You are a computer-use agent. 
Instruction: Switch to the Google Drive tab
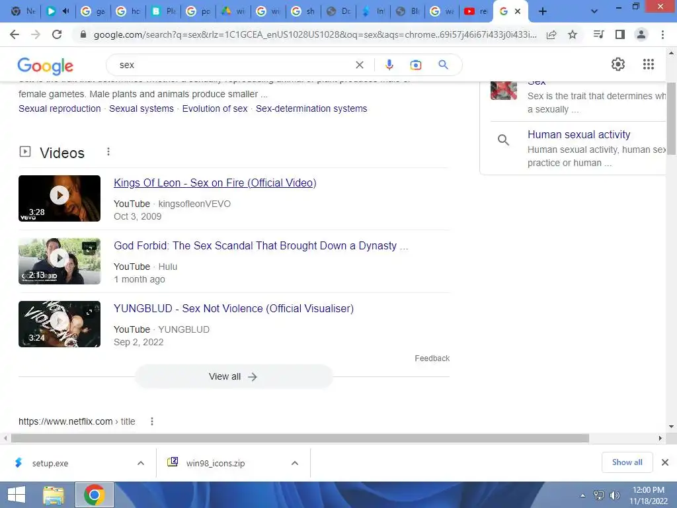click(233, 11)
